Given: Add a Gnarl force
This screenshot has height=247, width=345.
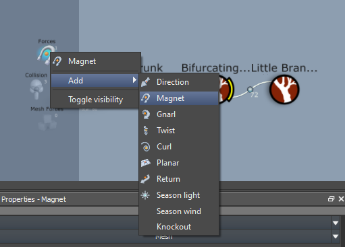Looking at the screenshot, I should pos(179,114).
